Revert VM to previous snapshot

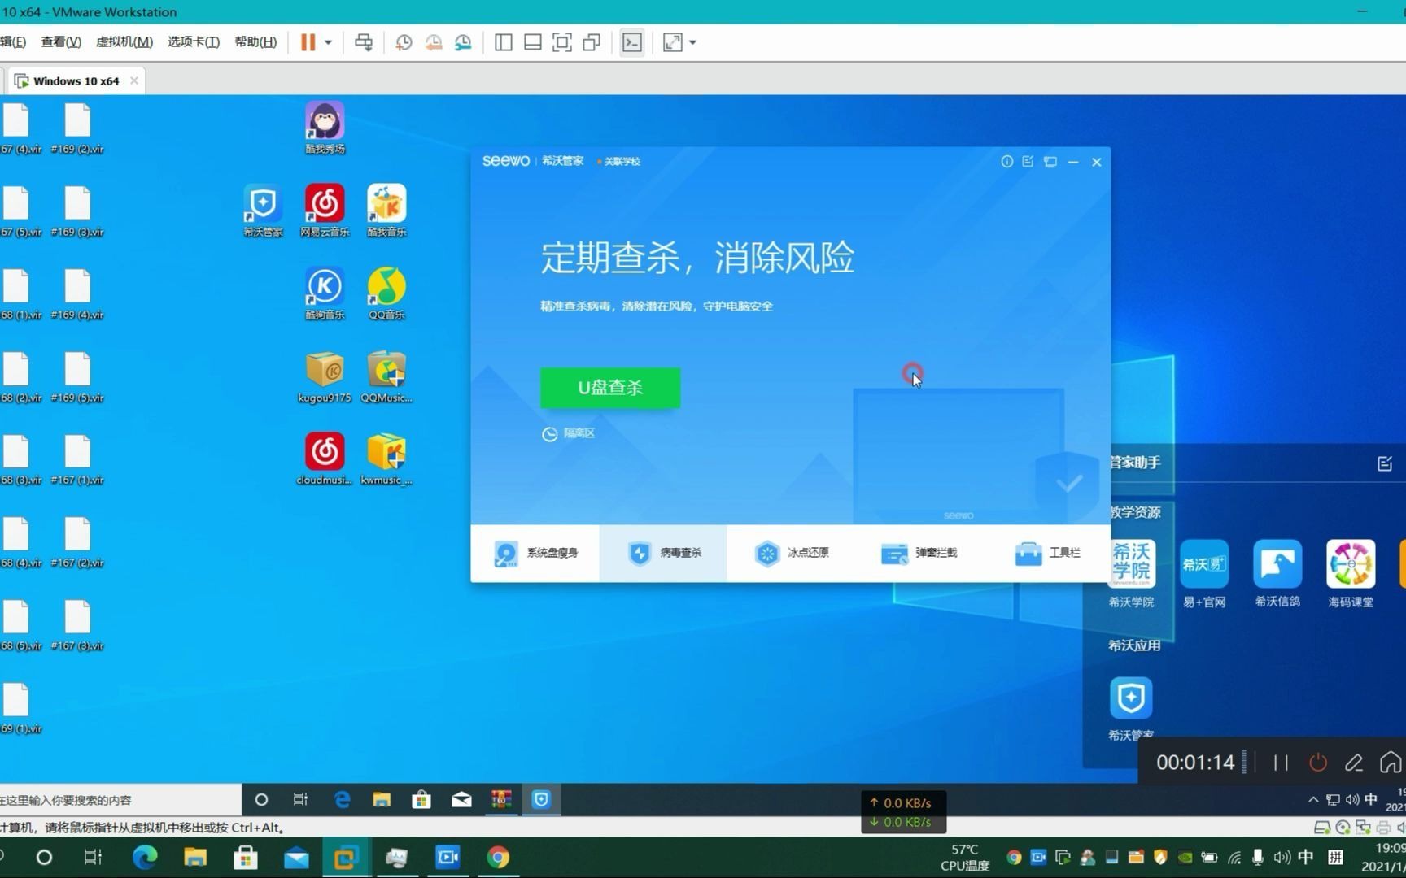pos(434,42)
